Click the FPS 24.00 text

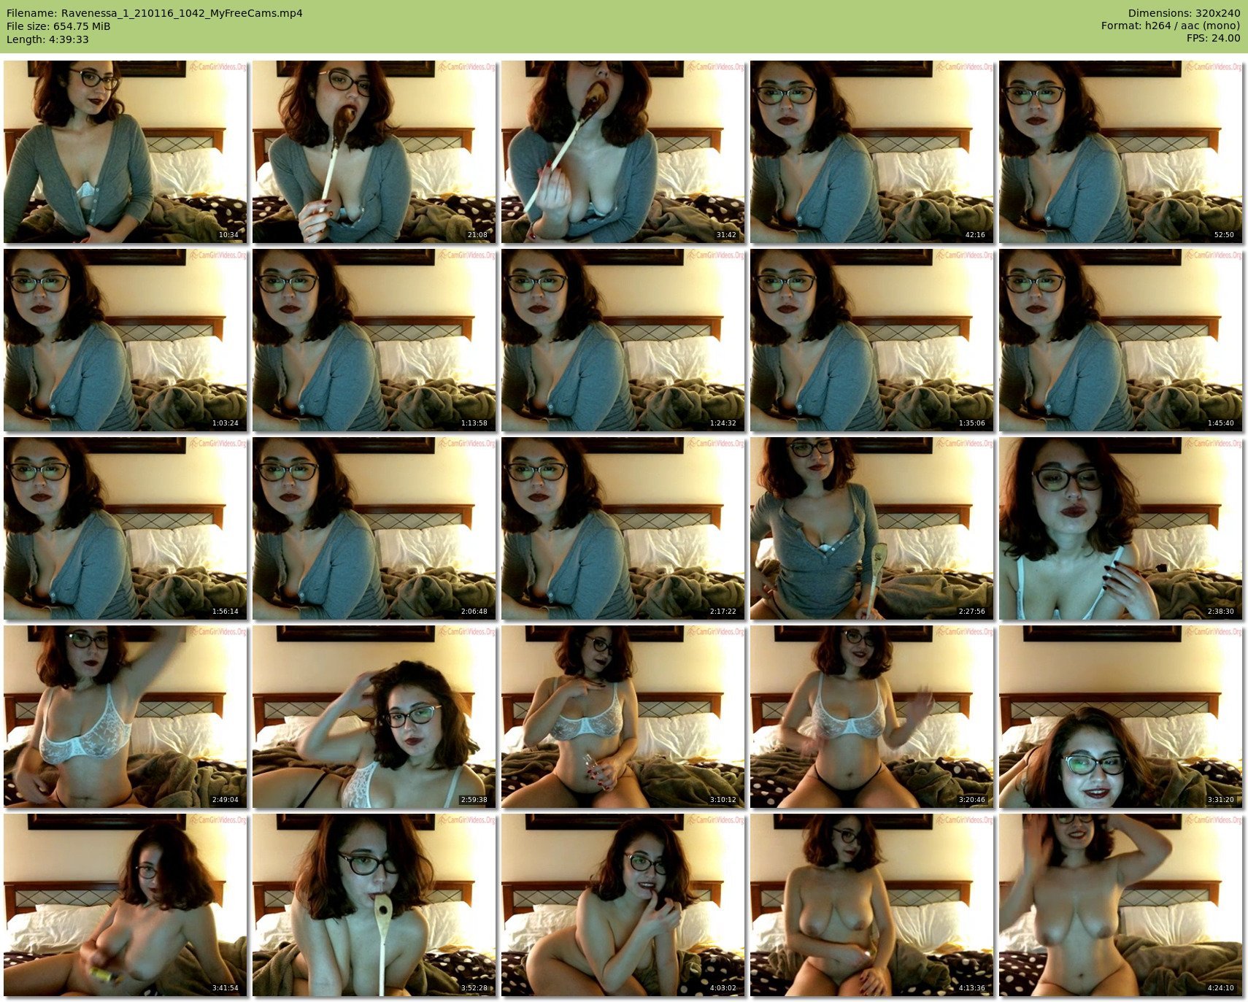(x=1213, y=38)
